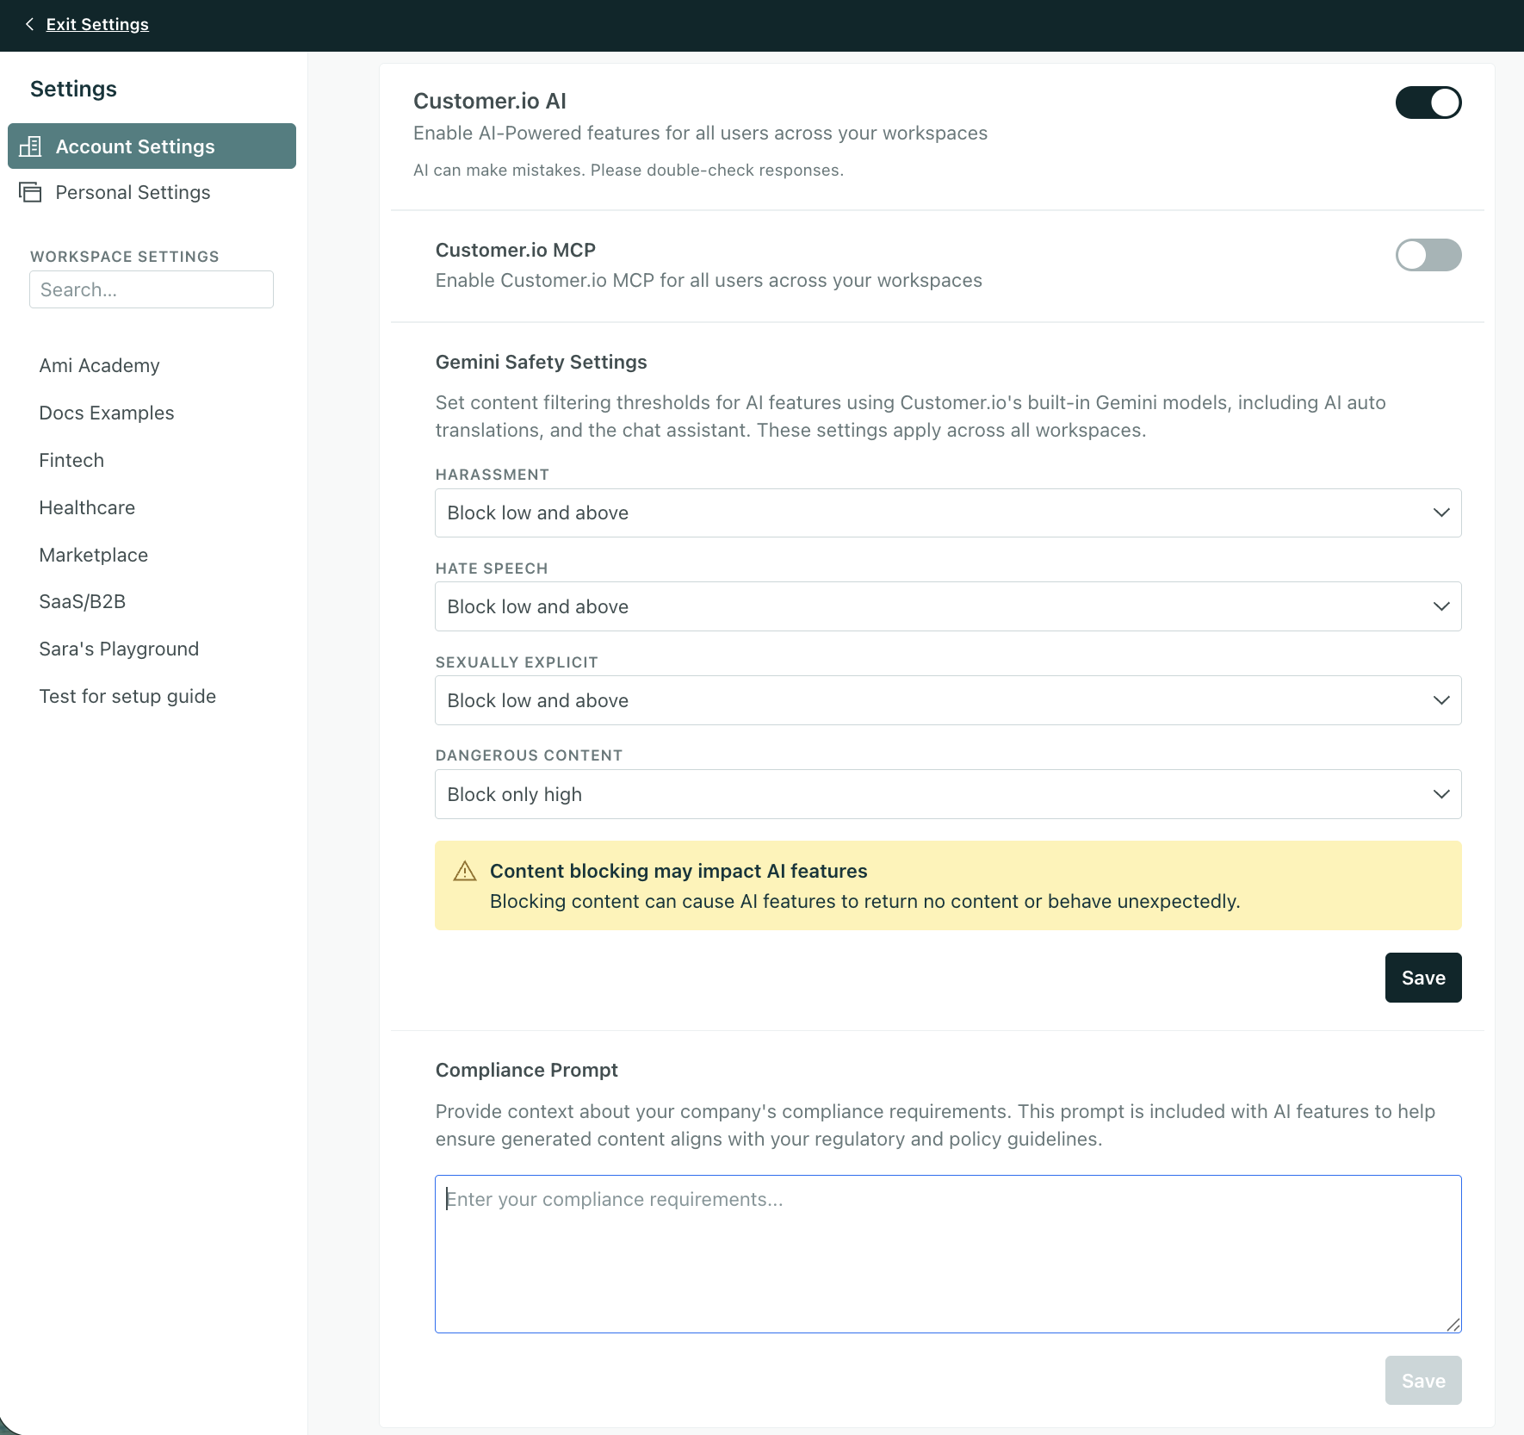Open the Sexually Explicit dropdown

pyautogui.click(x=946, y=700)
